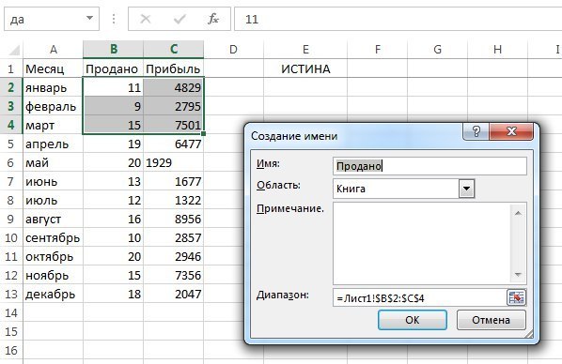Select column B header
Screen dimensions: 562x364
(114, 50)
